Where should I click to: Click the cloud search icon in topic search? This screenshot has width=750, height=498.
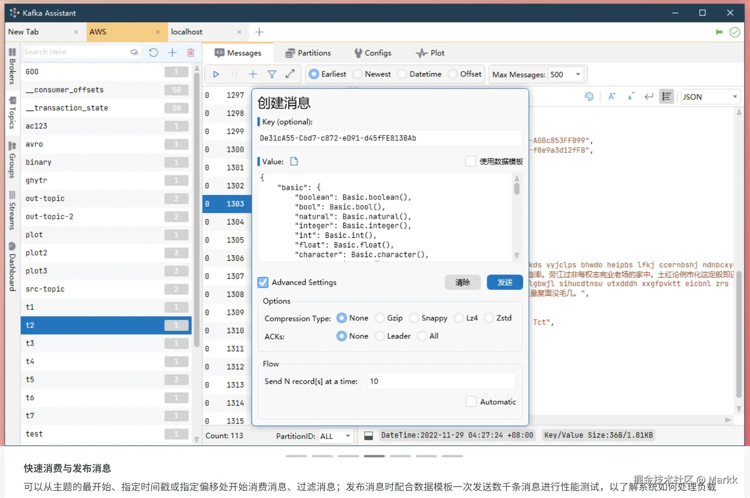[x=134, y=52]
